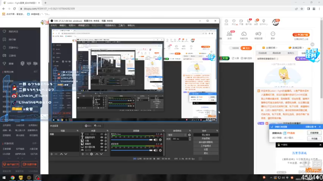Toggle visibility eye of the 文本 source
The image size is (323, 181).
point(102,134)
